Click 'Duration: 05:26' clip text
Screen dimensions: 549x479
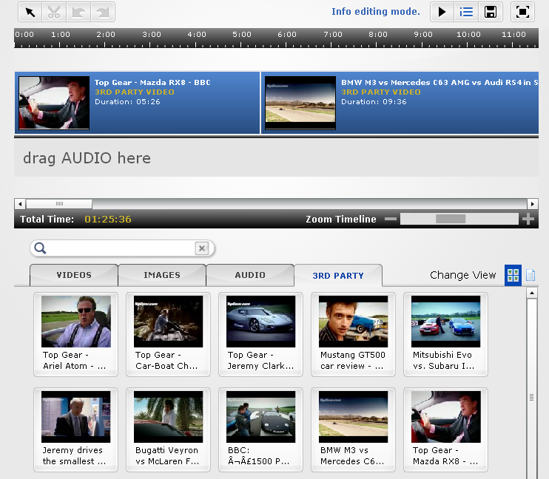127,102
